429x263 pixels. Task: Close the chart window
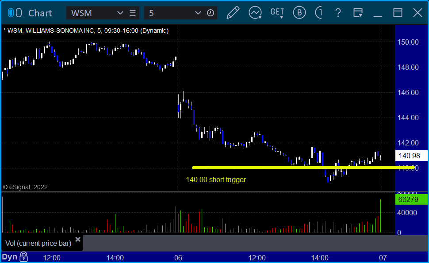coord(418,13)
